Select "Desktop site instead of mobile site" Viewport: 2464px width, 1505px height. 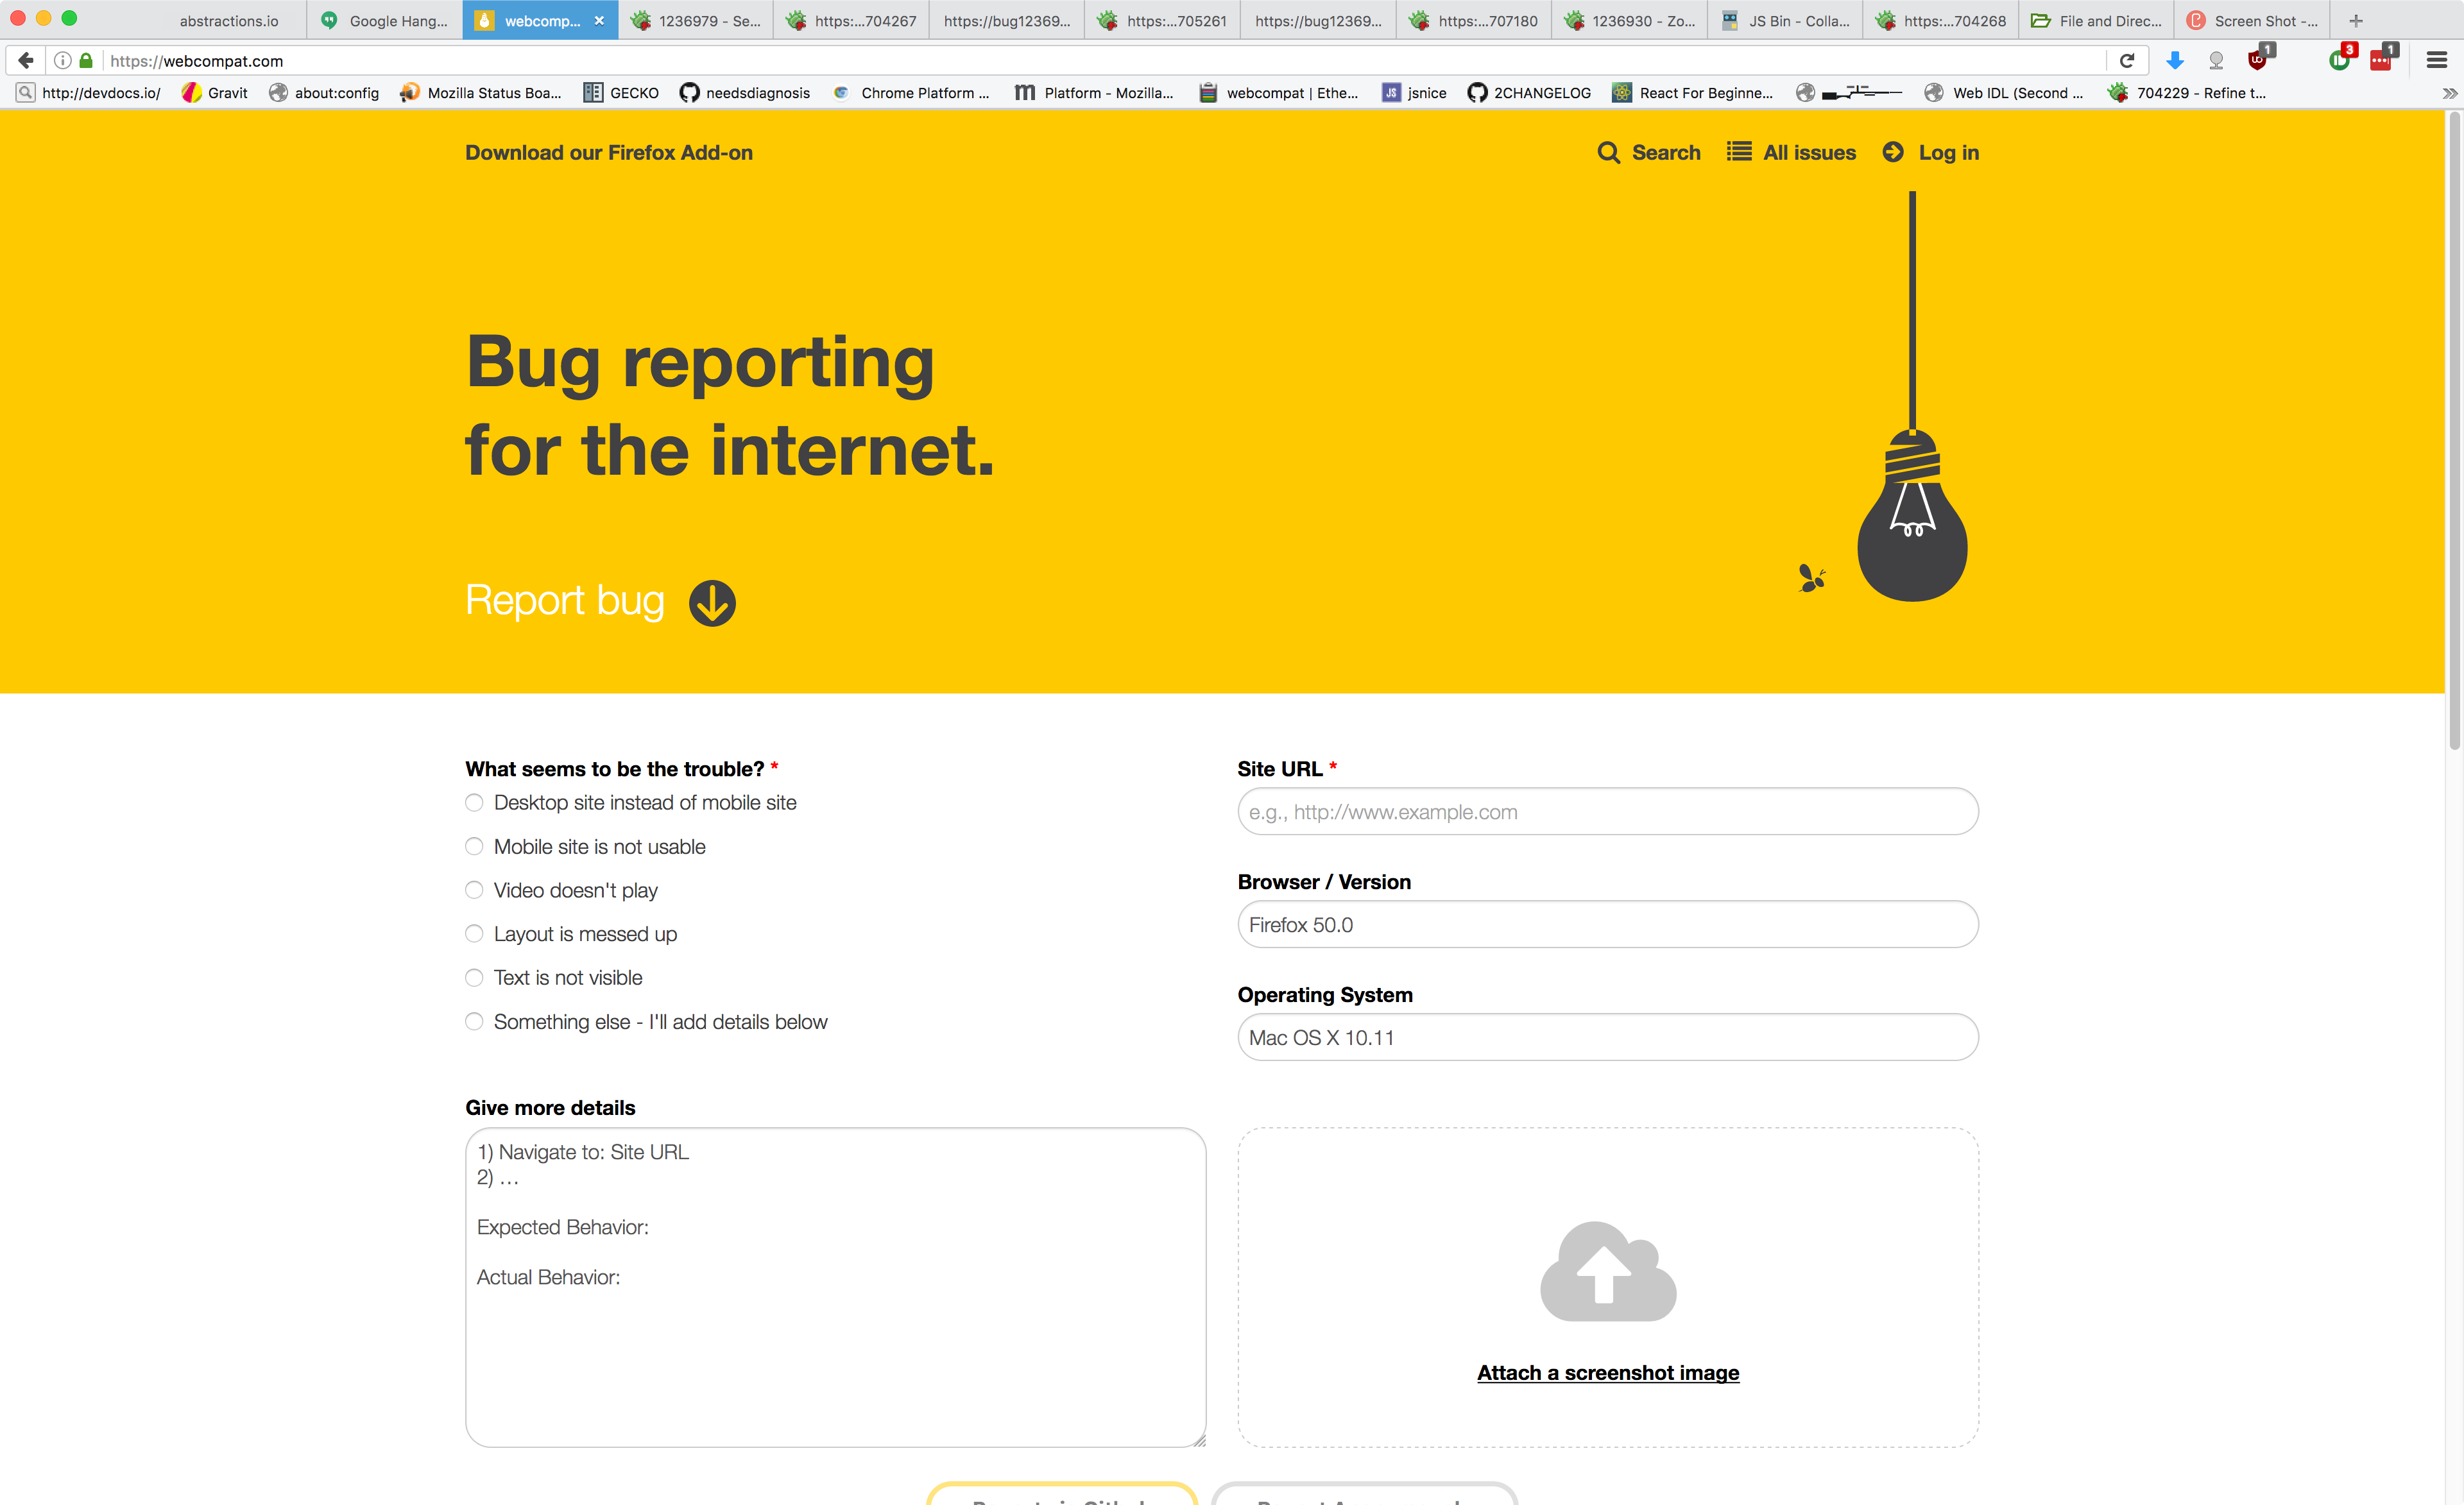[474, 803]
